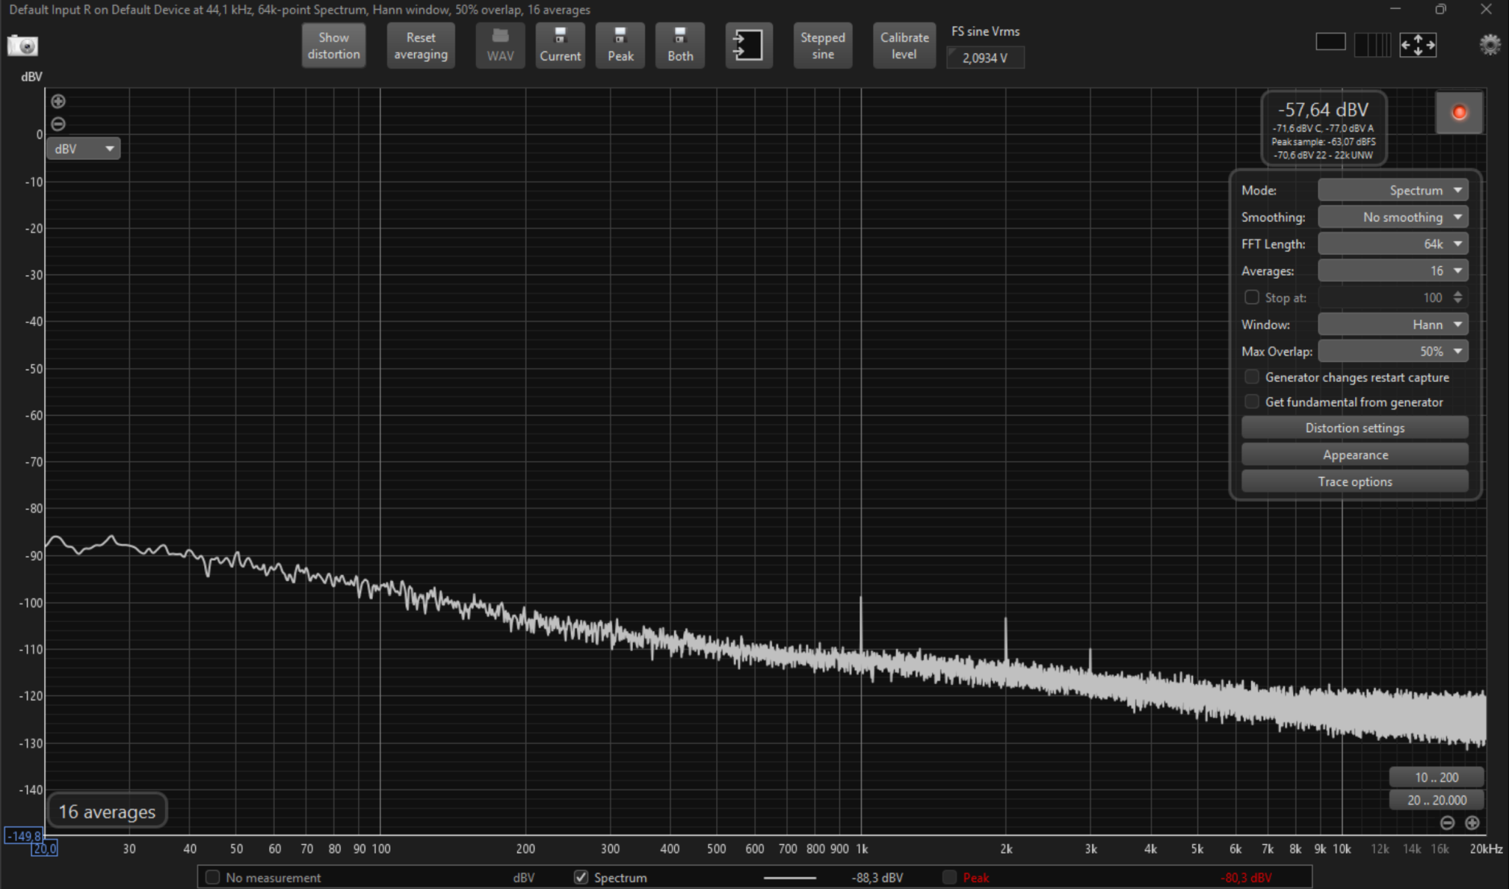Click the white Spectrum trace line sample

tap(789, 878)
